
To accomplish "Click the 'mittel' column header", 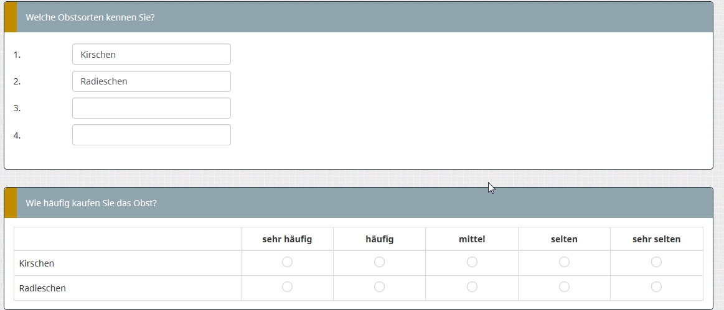I will [x=472, y=239].
